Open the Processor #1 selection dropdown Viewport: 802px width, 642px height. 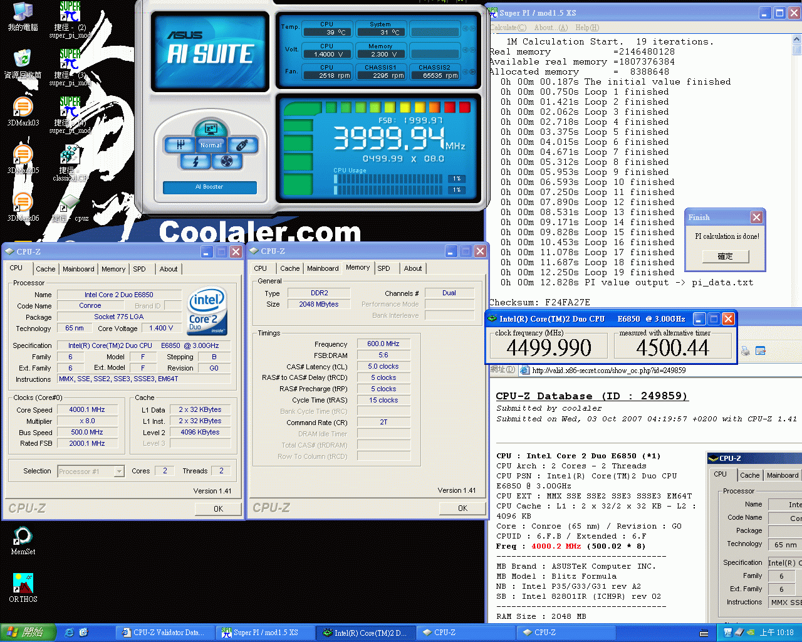point(91,471)
